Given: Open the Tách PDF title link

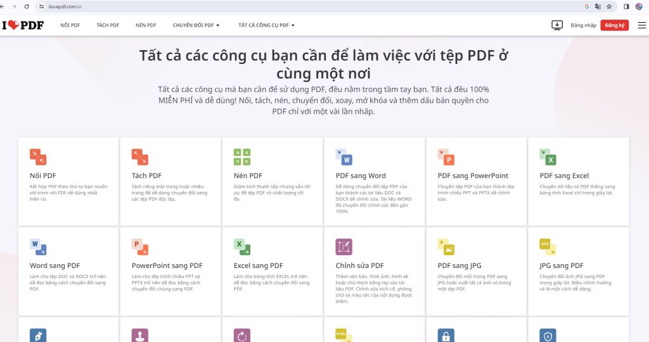Looking at the screenshot, I should [x=146, y=176].
